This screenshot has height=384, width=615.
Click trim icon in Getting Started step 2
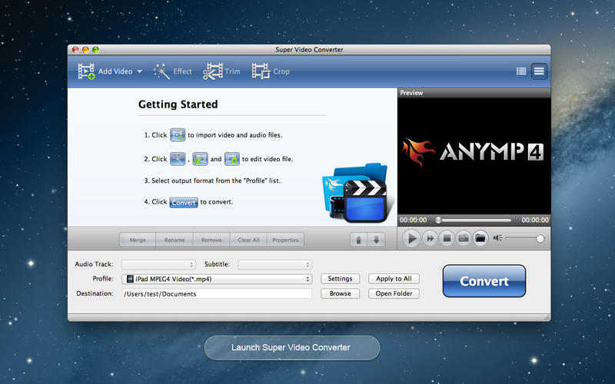200,159
